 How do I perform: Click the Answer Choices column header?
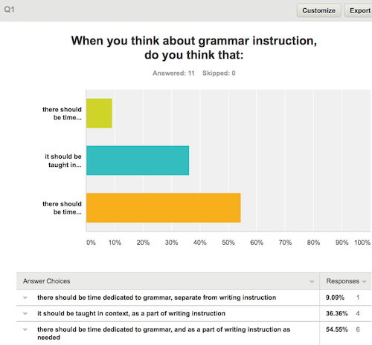click(x=47, y=281)
